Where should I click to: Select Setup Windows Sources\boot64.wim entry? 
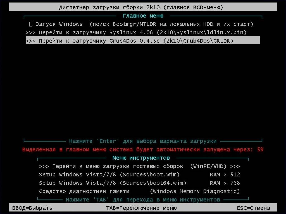click(x=139, y=183)
